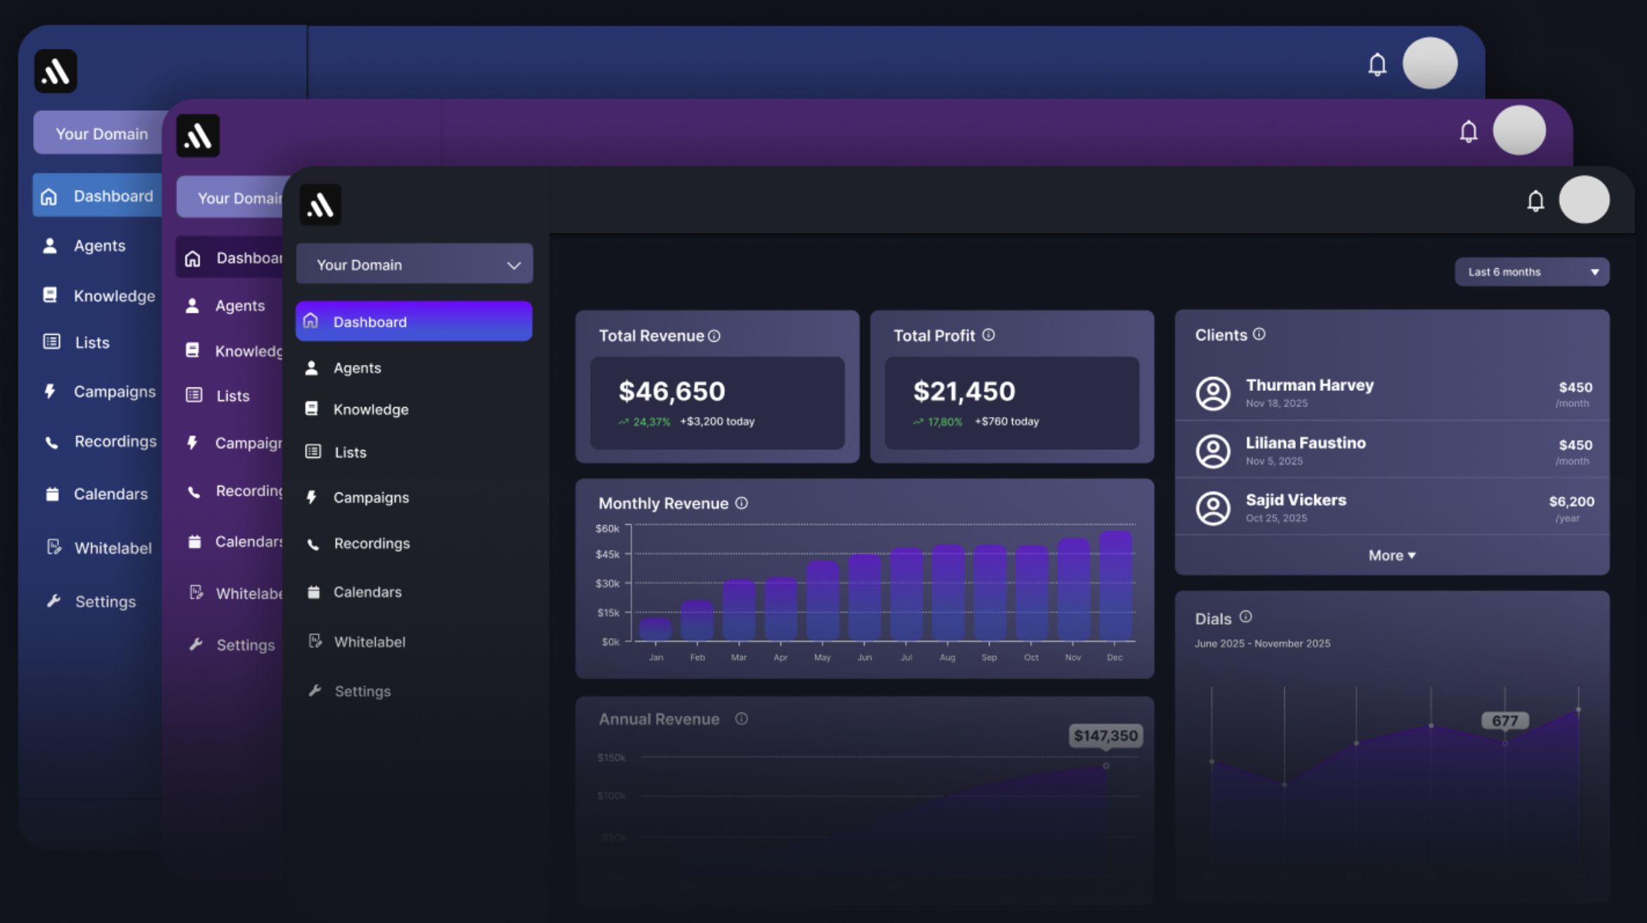Click the Total Revenue info icon
The image size is (1647, 923).
714,336
